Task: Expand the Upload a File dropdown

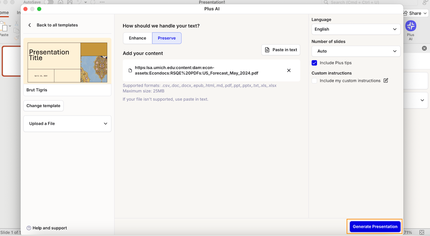Action: 67,124
